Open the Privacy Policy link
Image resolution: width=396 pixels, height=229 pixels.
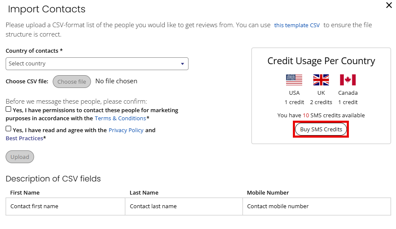click(x=126, y=130)
